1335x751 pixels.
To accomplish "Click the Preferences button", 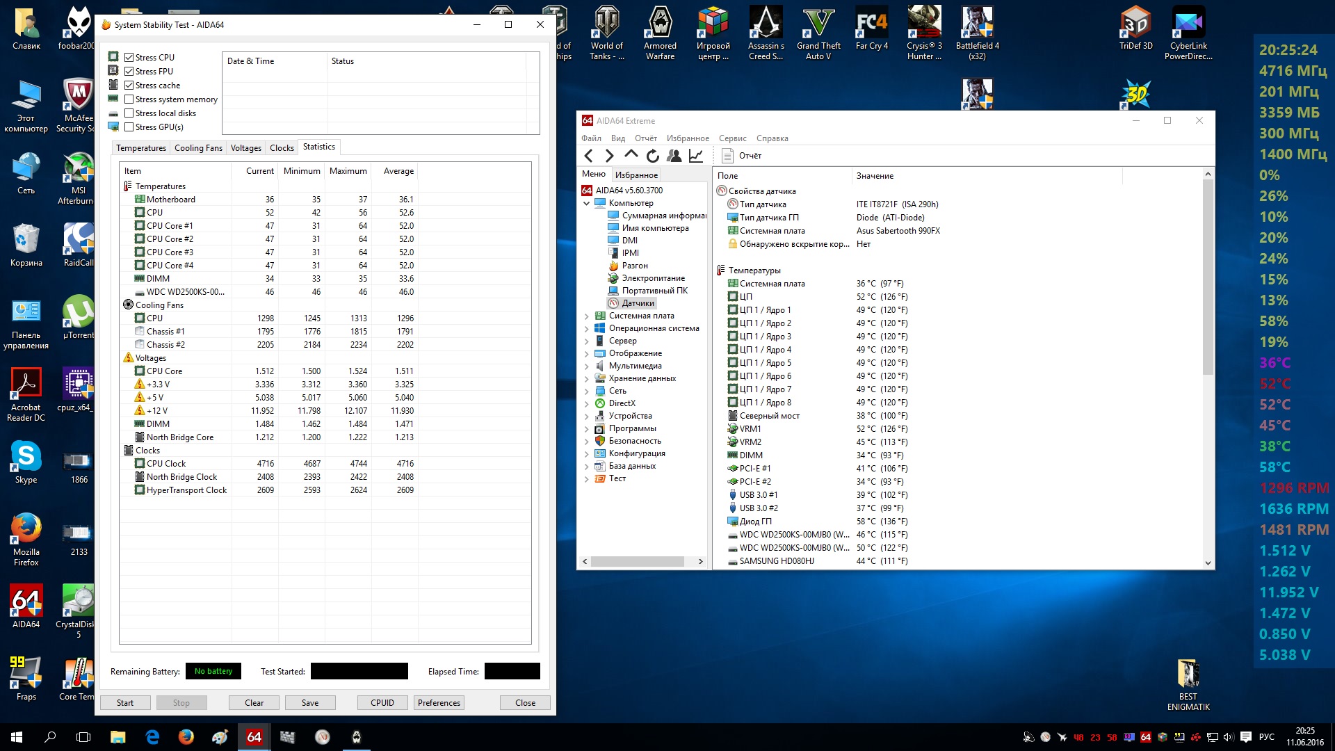I will coord(439,703).
